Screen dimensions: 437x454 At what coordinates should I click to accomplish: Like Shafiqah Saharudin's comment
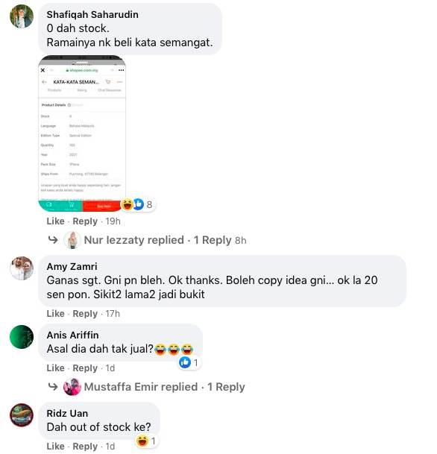pos(55,221)
